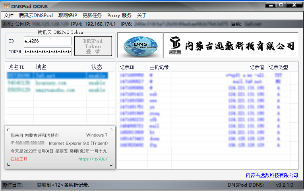Click the 域名ID column header

(x=20, y=67)
